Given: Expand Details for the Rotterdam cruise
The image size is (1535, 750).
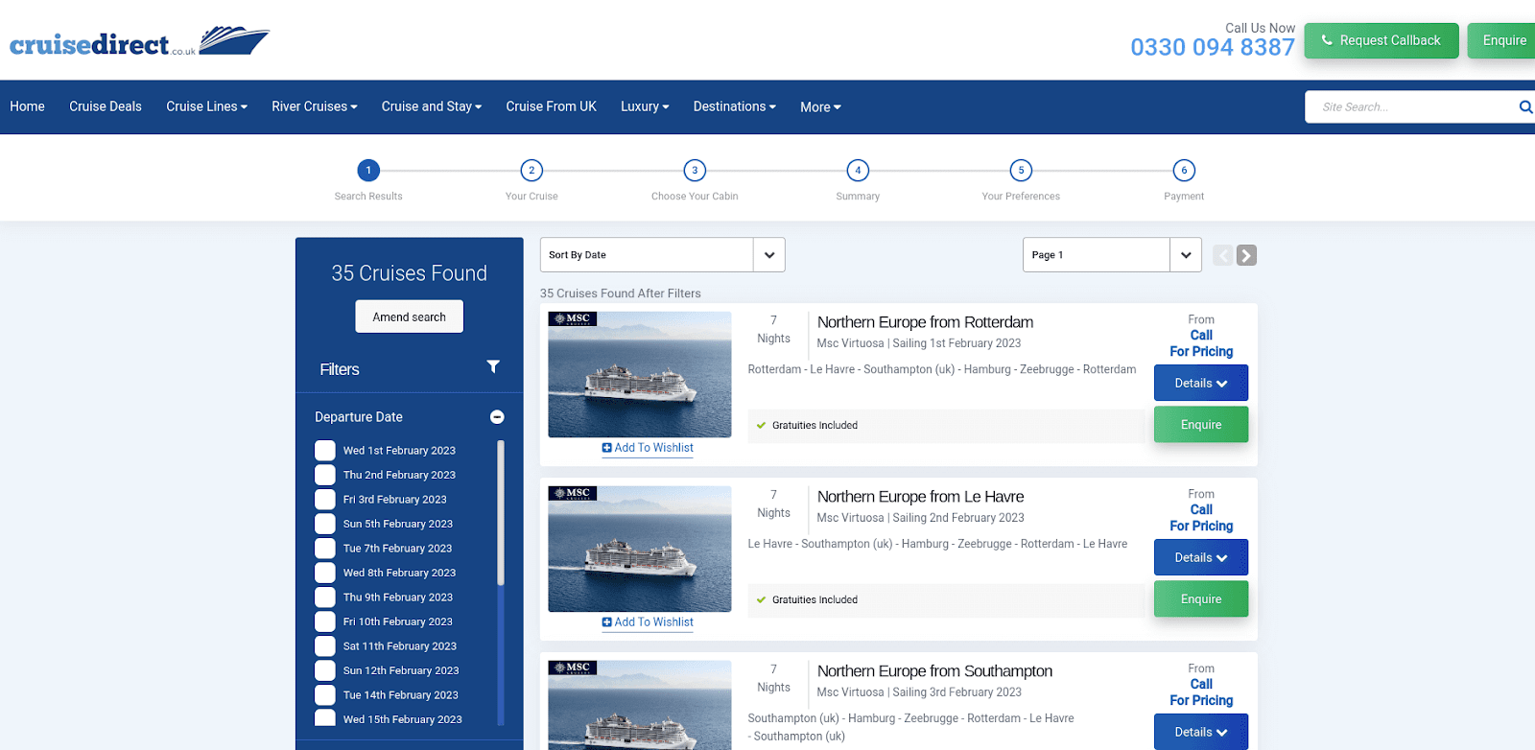Looking at the screenshot, I should (1201, 383).
